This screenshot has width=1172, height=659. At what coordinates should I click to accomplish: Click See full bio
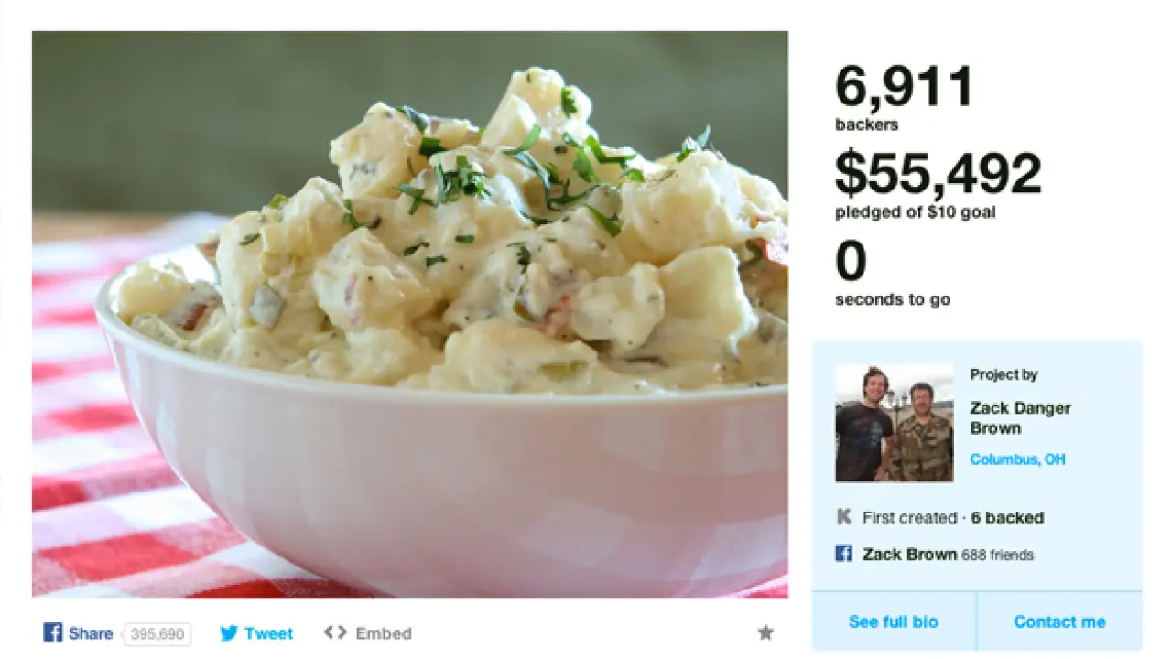[x=894, y=621]
